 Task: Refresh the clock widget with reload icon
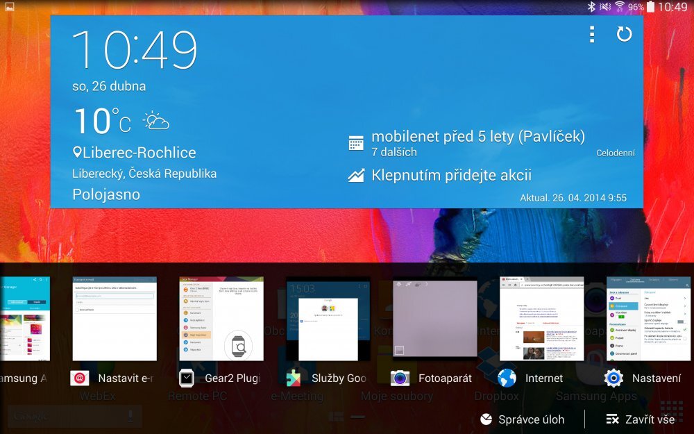click(623, 34)
